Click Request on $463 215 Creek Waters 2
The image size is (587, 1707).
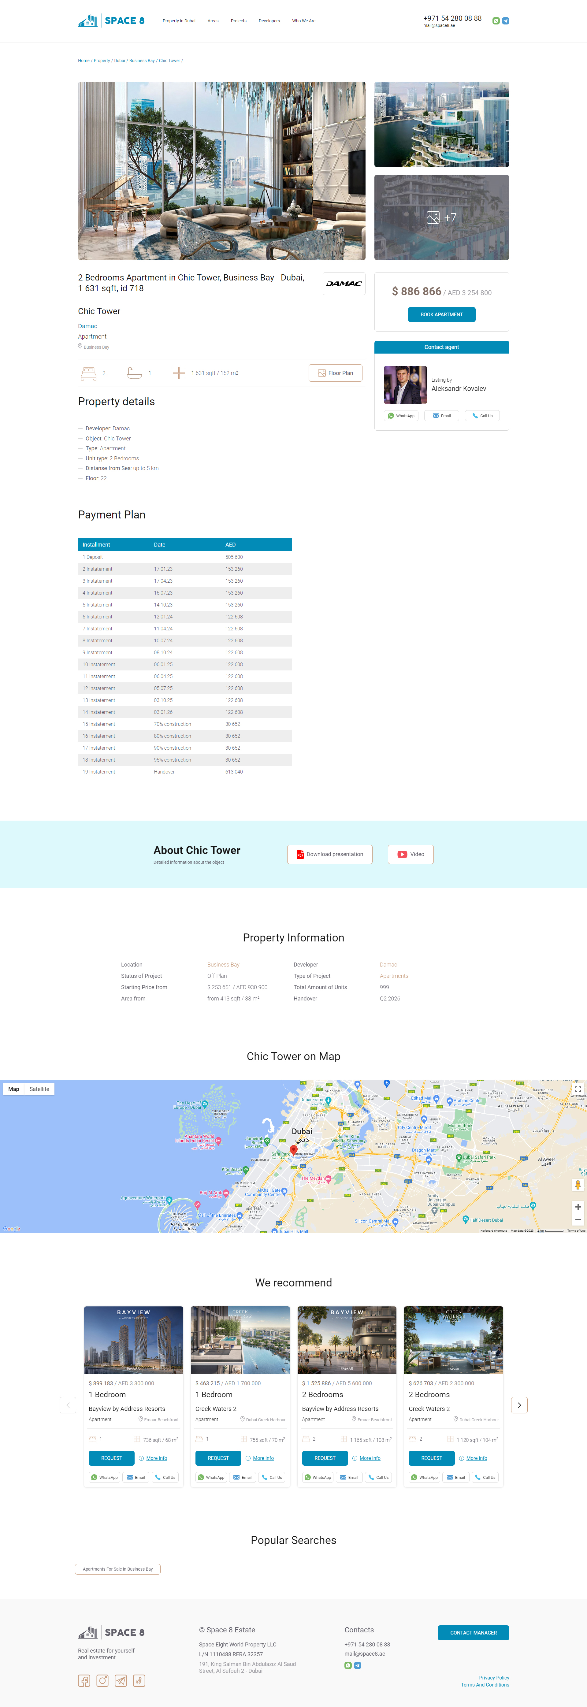coord(218,1458)
